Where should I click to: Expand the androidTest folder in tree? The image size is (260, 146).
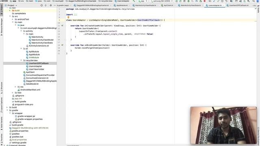click(x=13, y=19)
